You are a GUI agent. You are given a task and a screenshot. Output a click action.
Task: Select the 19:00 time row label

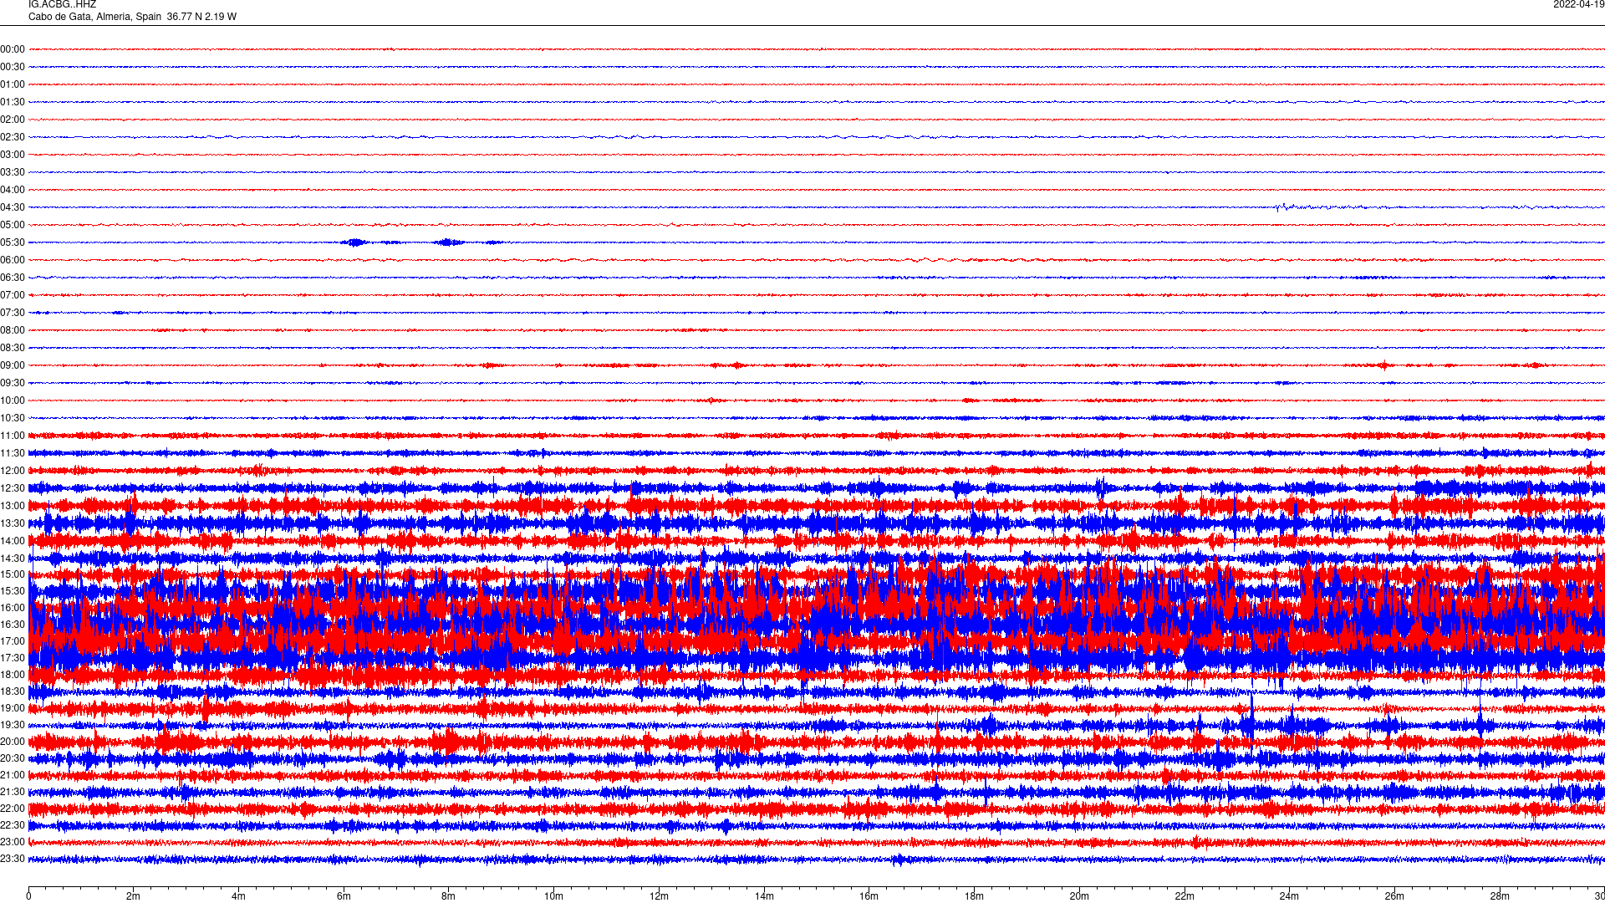(x=13, y=708)
